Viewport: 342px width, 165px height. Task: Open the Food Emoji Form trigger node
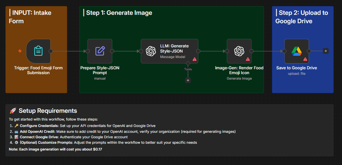coord(39,51)
